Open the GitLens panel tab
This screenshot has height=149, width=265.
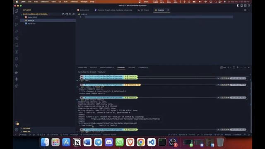click(x=132, y=67)
